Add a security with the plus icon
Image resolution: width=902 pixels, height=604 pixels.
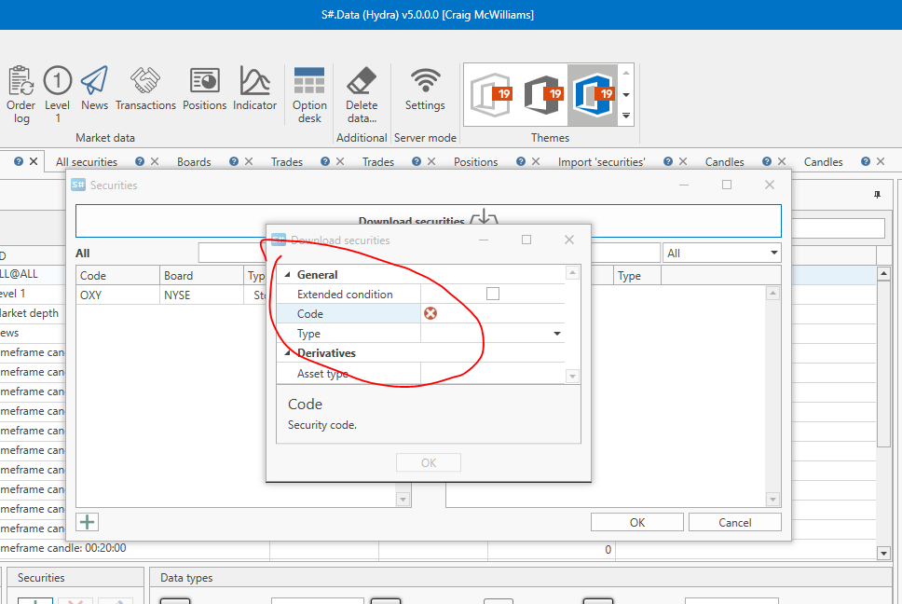[x=88, y=522]
